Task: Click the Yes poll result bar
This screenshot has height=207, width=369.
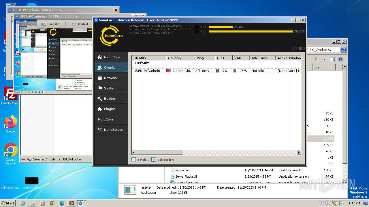Action: click(221, 27)
